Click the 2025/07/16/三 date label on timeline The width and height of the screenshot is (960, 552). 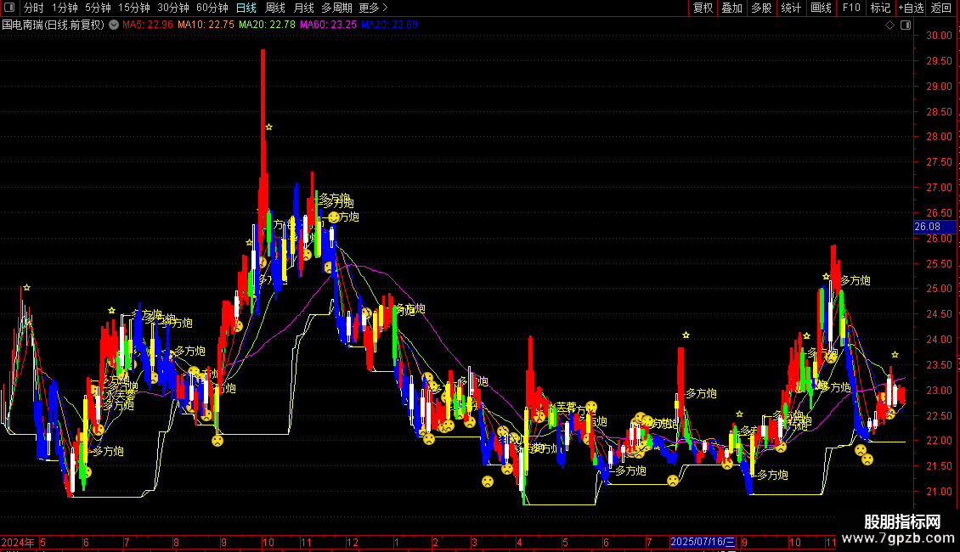coord(703,542)
